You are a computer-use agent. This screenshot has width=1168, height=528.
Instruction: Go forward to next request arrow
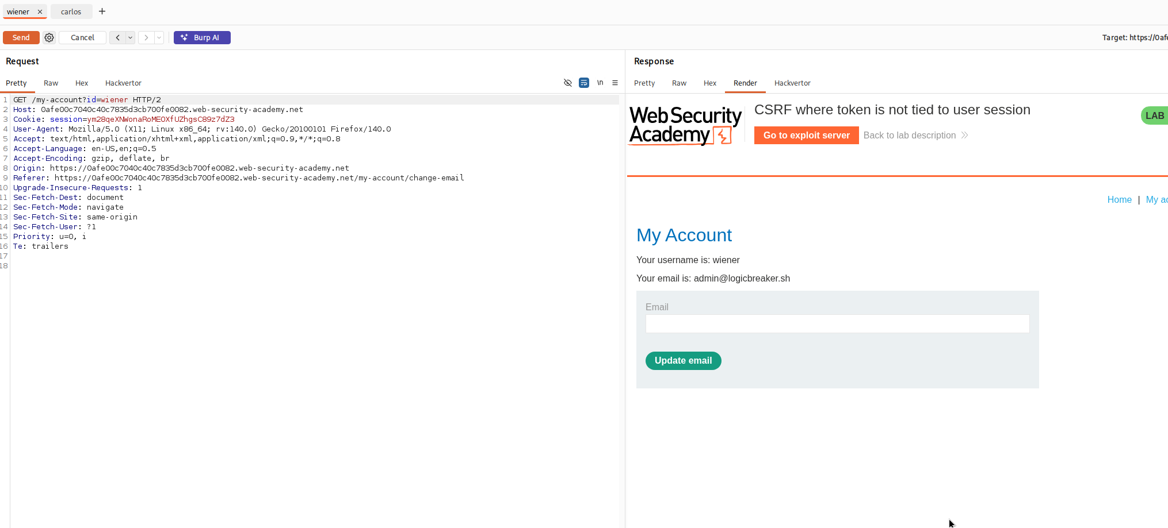[146, 37]
